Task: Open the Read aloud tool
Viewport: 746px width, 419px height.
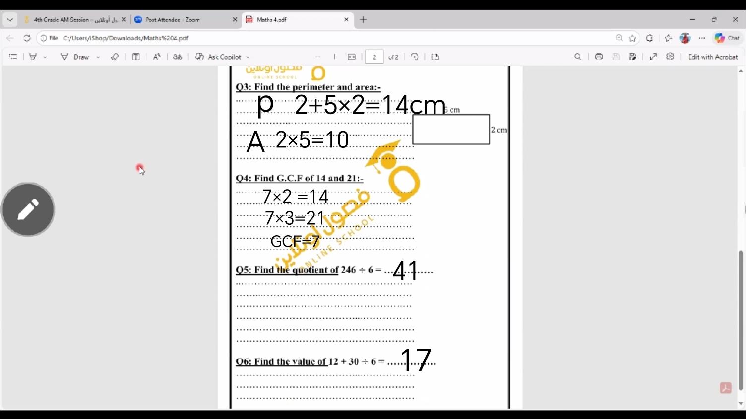Action: (157, 57)
